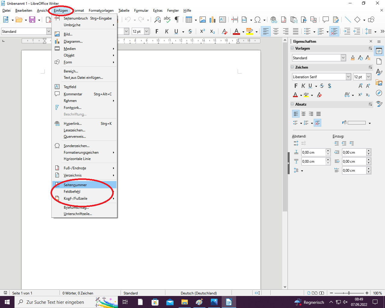Select Feldbefehl in the Einfügen menu
Screen dimensions: 385x308
84,192
